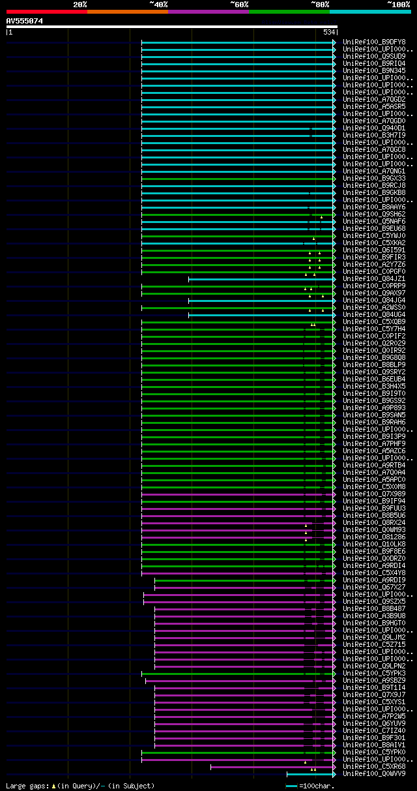Click the red 20% identity legend segment

46,12
